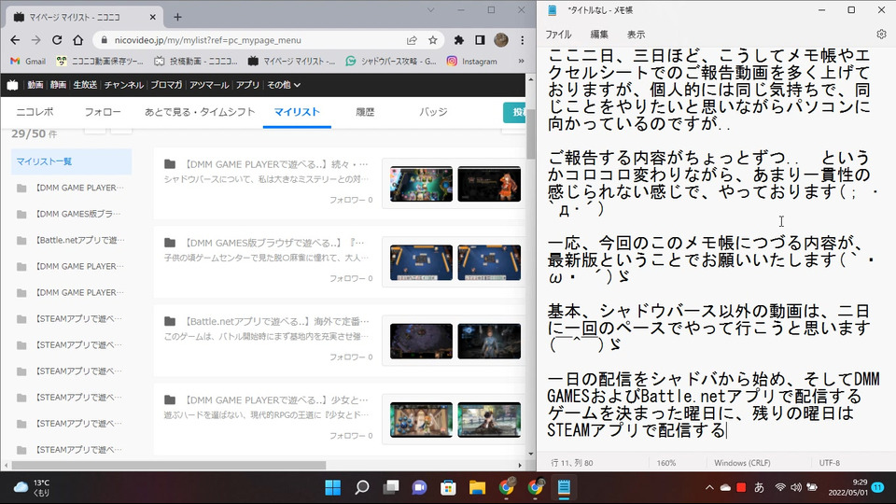Open the Chrome extensions puzzle menu
This screenshot has height=504, width=896.
pyautogui.click(x=458, y=40)
